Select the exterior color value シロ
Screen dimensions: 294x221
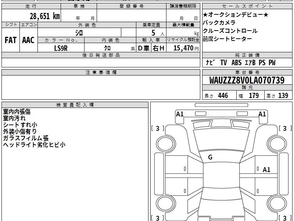tap(79, 33)
